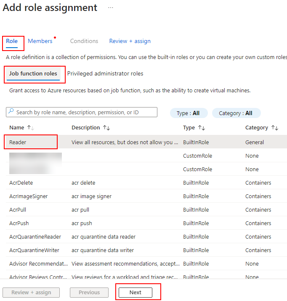Open the Conditions tab

[x=84, y=41]
